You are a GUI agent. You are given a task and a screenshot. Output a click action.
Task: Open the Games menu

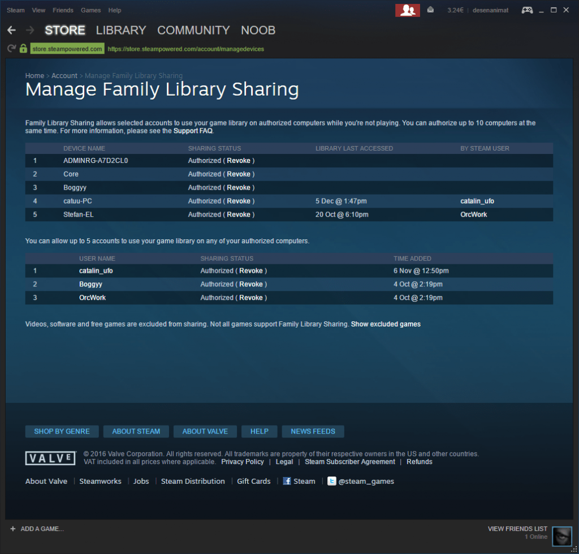coord(90,10)
